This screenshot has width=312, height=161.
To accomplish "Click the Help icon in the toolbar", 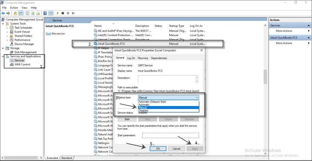I will [45, 13].
